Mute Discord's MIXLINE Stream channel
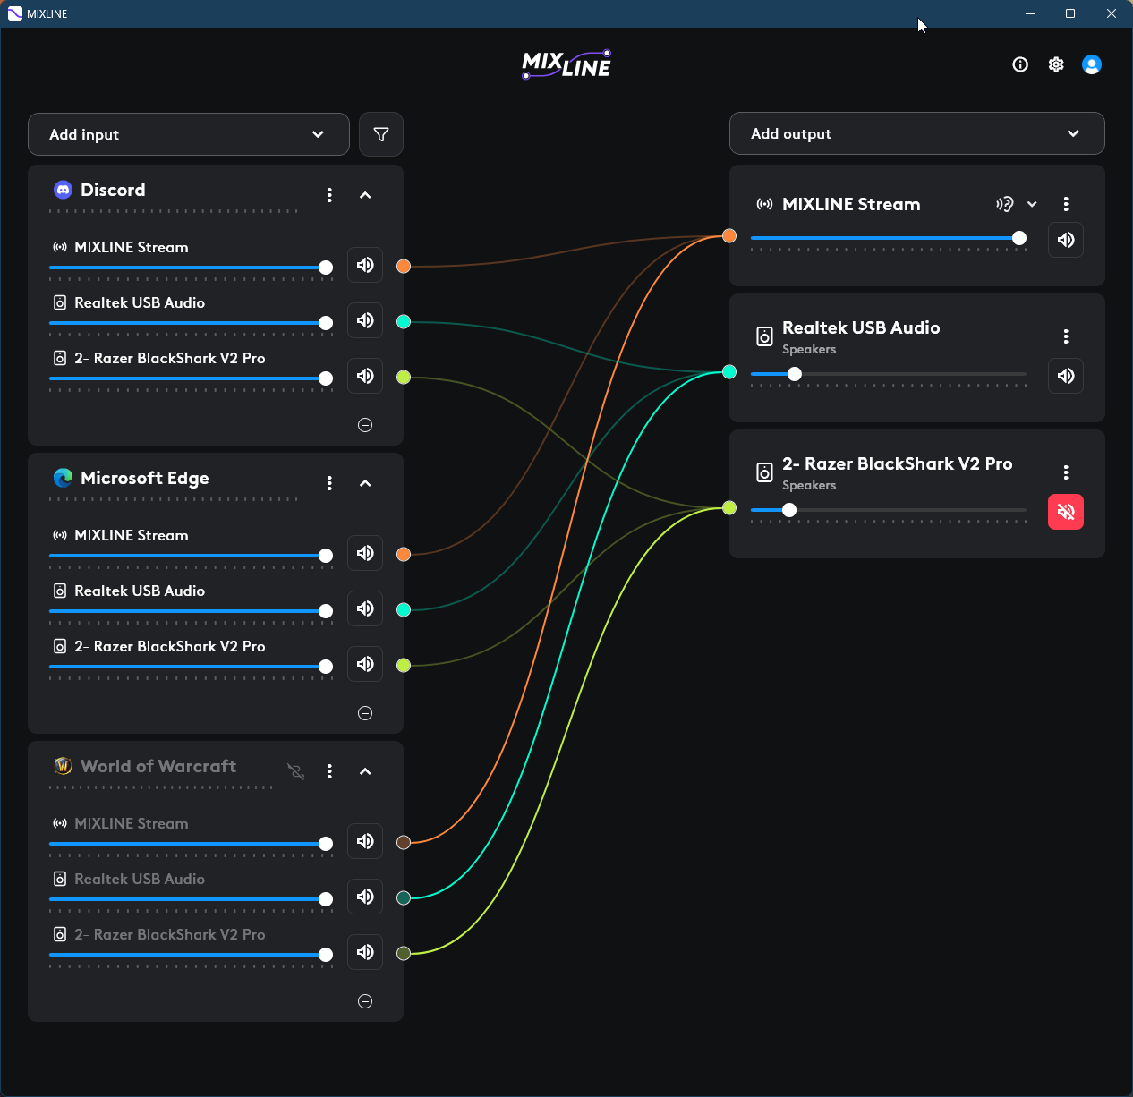 click(365, 265)
